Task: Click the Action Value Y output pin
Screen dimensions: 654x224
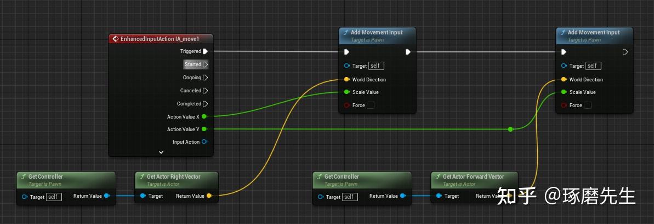Action: coord(204,129)
